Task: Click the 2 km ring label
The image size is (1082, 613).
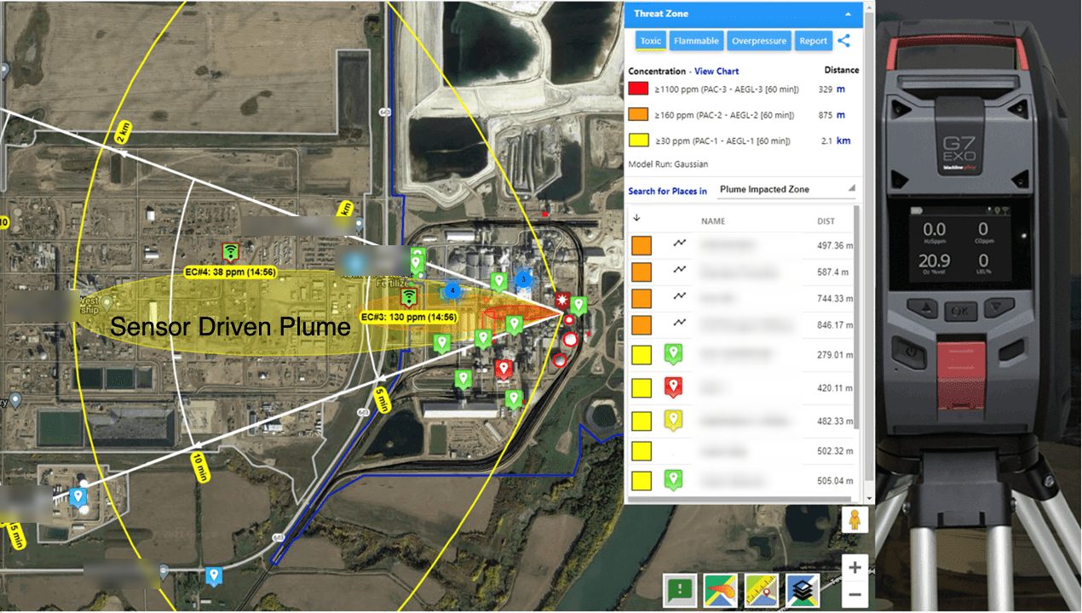Action: tap(123, 131)
